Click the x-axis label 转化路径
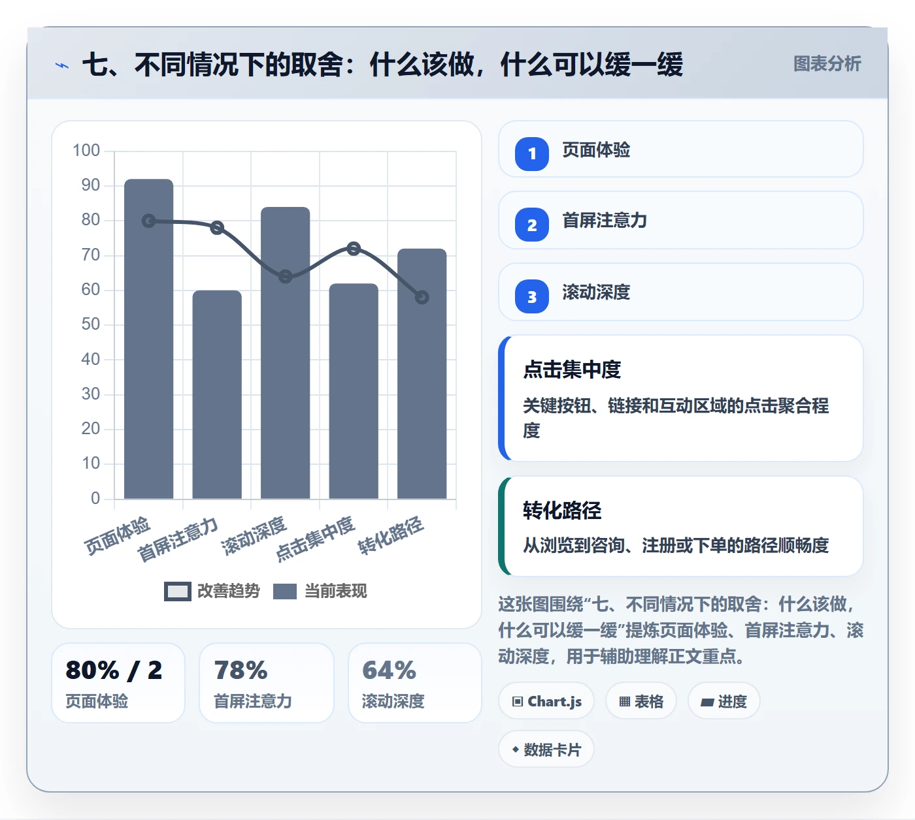 [391, 535]
